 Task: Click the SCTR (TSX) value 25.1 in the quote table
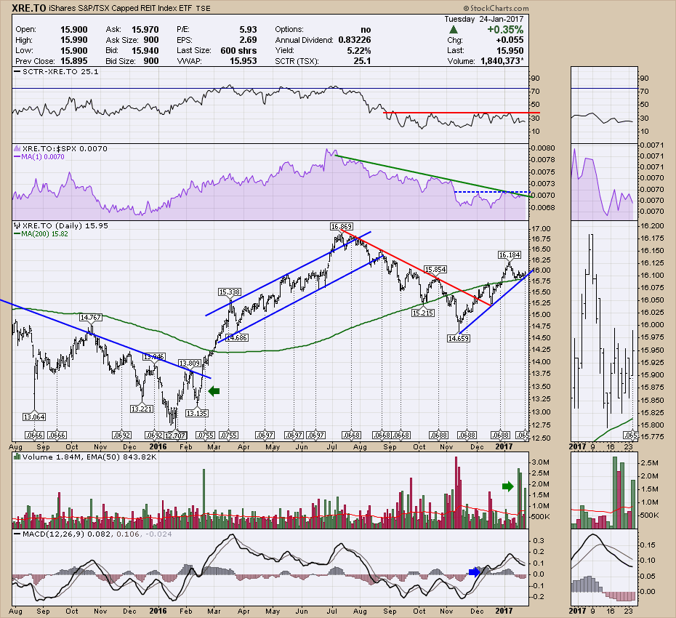tap(362, 61)
